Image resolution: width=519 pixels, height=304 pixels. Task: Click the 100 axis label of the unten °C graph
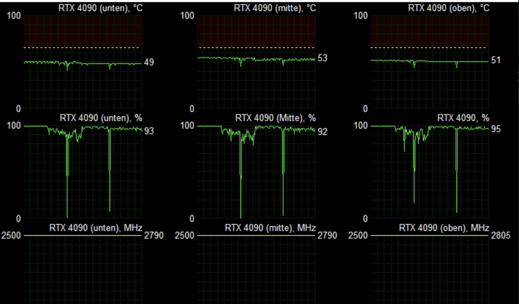click(14, 16)
